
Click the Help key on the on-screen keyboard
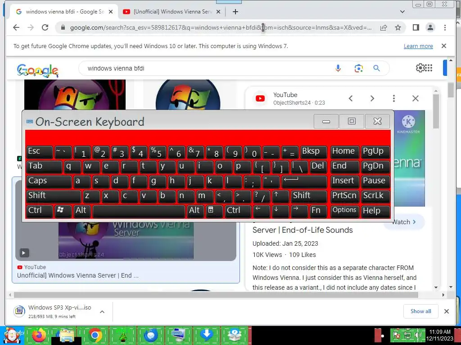pos(375,211)
